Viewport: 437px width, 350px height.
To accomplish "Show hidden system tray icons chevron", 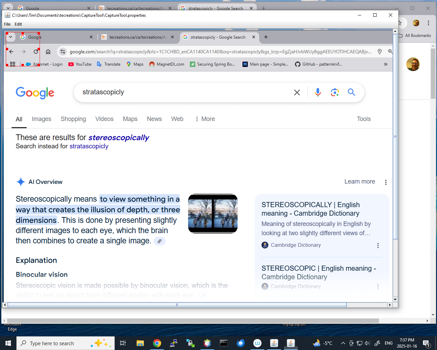I will pos(343,343).
